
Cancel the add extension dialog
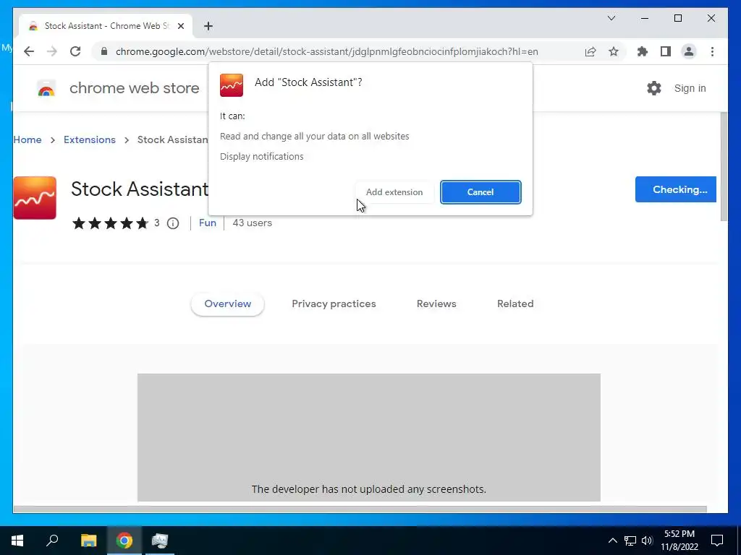480,192
